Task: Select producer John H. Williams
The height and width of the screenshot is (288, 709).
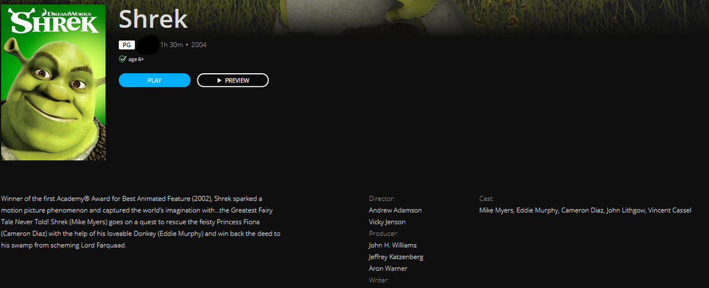Action: (393, 245)
